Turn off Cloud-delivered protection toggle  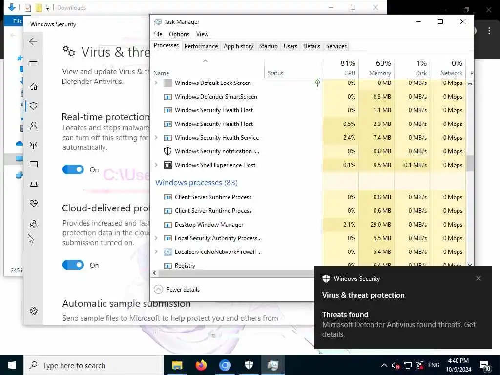coord(73,265)
